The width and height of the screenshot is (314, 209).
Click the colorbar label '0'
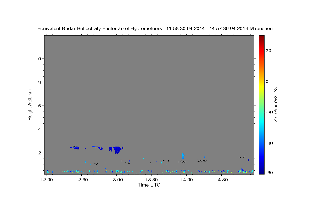267,82
